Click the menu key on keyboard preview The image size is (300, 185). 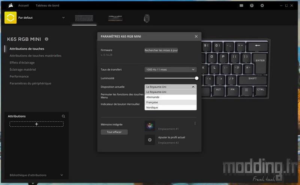[246, 91]
